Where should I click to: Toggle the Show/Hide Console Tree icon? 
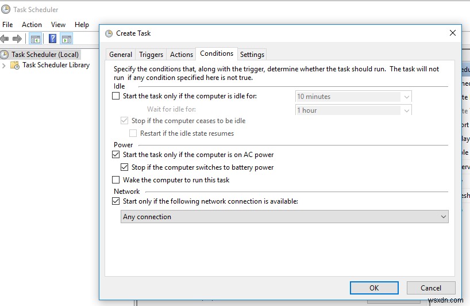(x=36, y=39)
